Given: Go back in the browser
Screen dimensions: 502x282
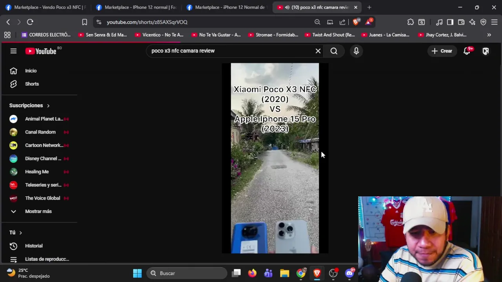Looking at the screenshot, I should [x=8, y=22].
